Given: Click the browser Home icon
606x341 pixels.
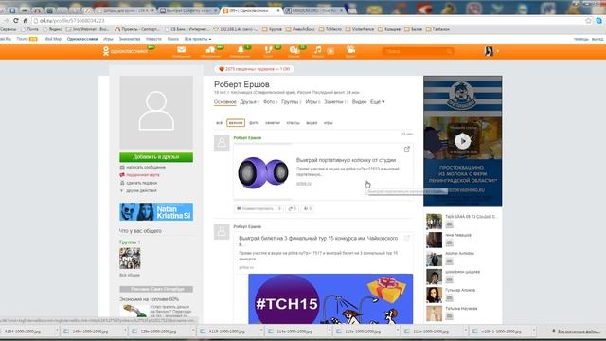Looking at the screenshot, I should coord(26,21).
